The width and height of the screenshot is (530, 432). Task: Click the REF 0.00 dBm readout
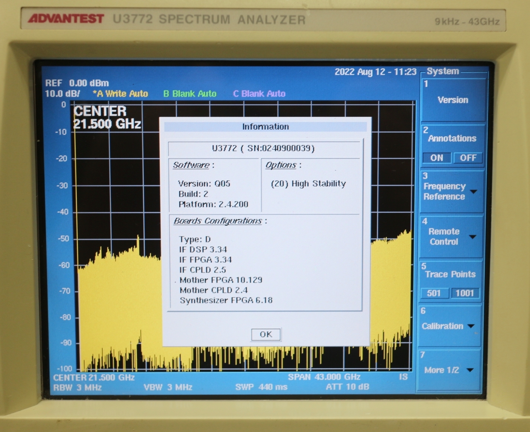77,83
